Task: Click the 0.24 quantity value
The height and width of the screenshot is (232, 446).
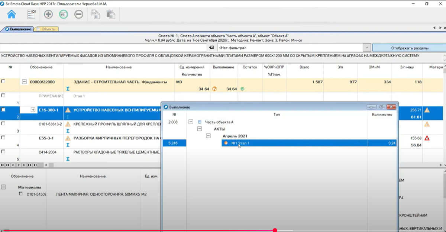Action: point(392,143)
